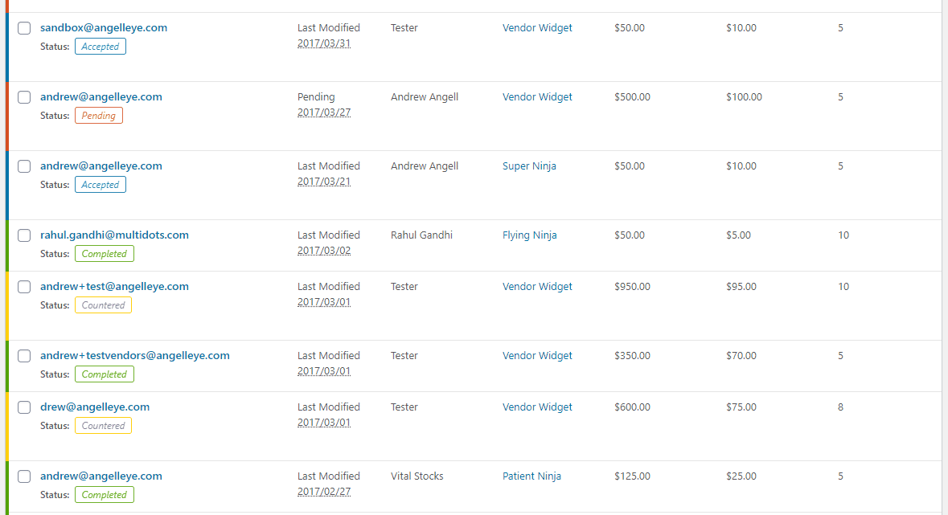
Task: Open the drew@angelleye.com offer
Action: point(95,407)
